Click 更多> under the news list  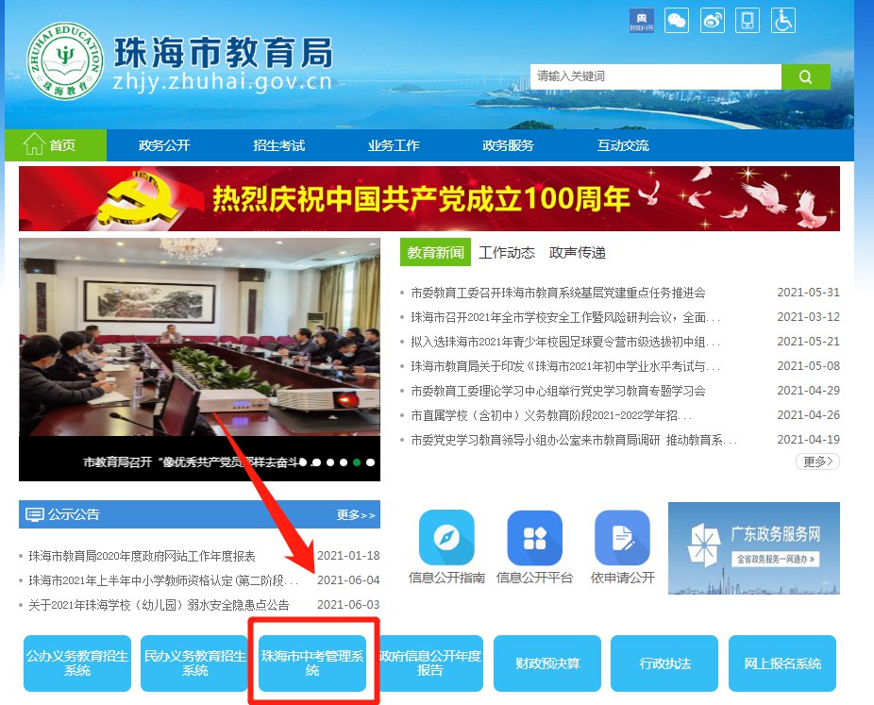pos(817,462)
